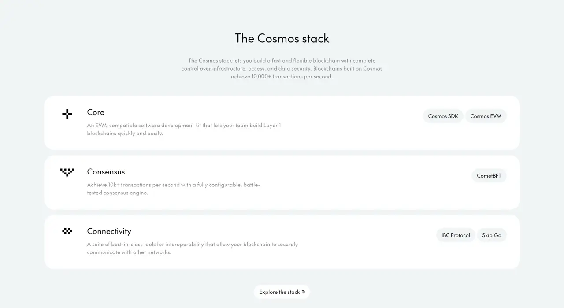Image resolution: width=564 pixels, height=308 pixels.
Task: Click the Core card area
Action: tap(282, 122)
